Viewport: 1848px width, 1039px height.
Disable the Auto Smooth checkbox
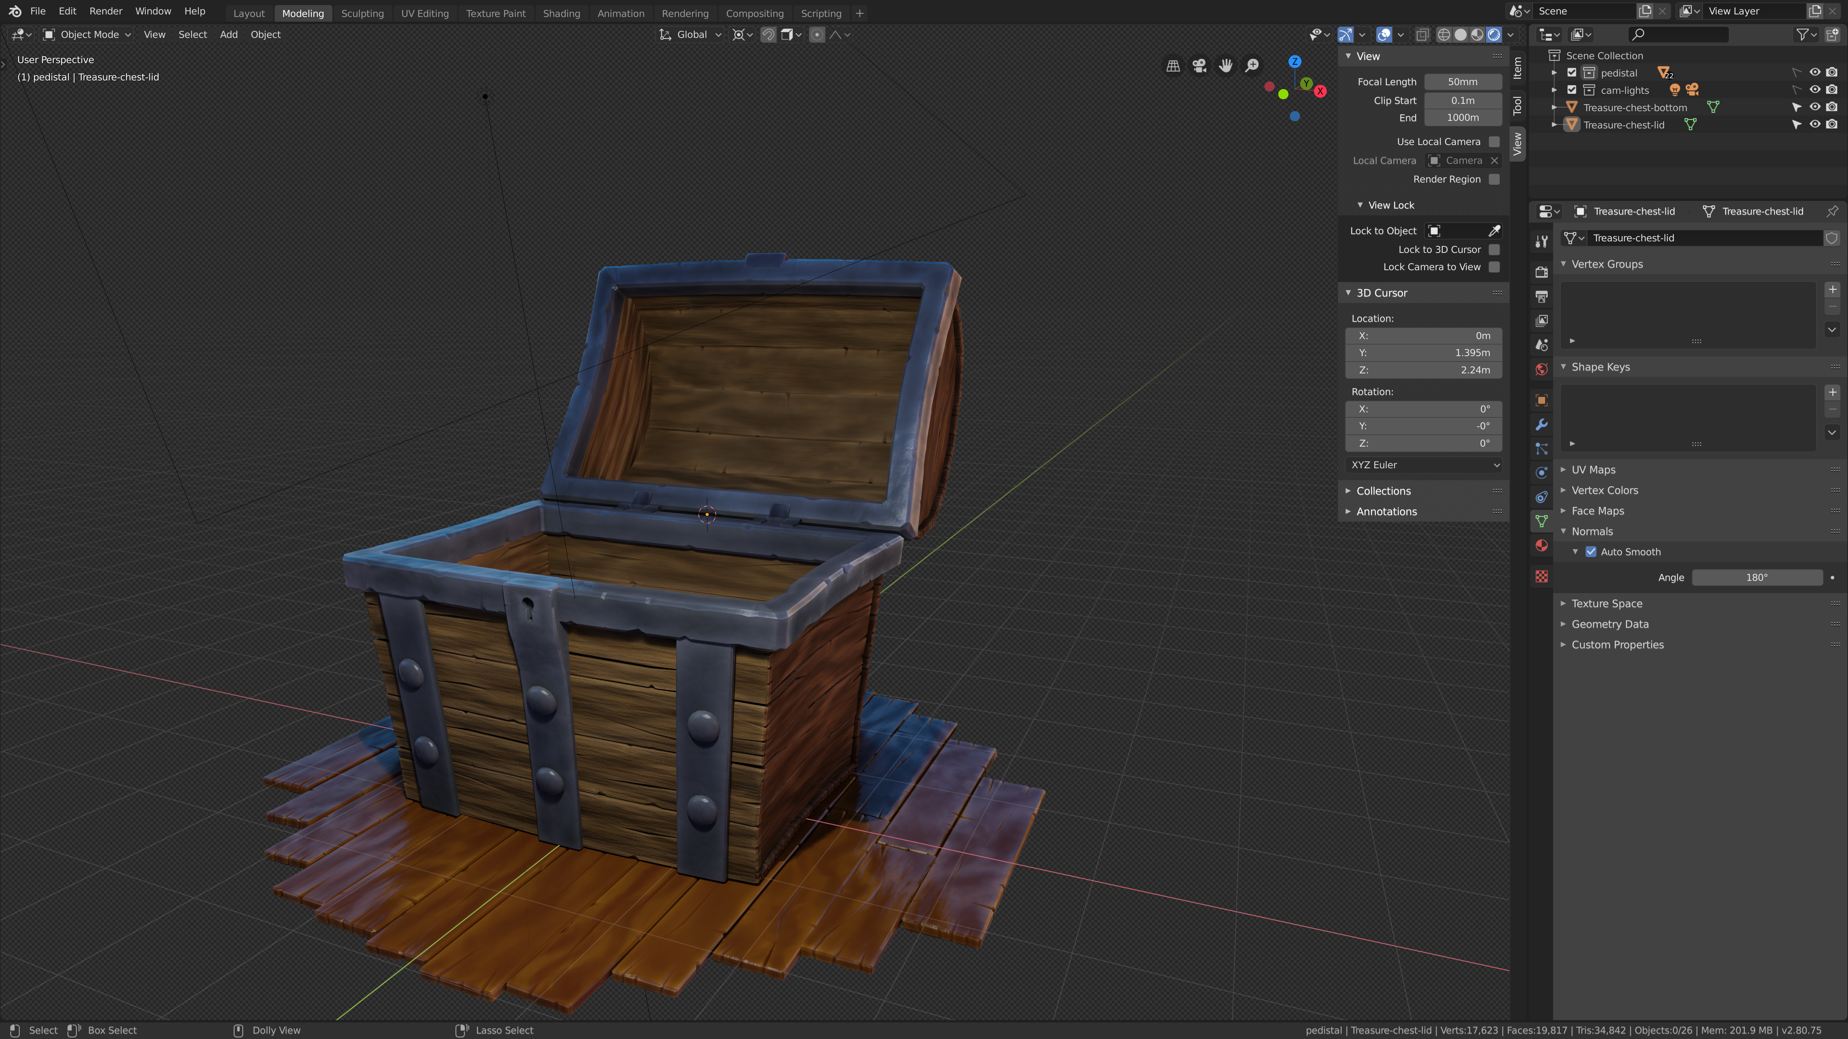click(x=1591, y=551)
